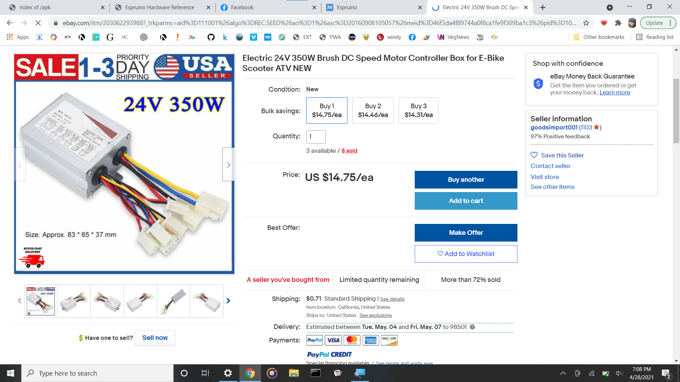Select the Buy 3 bulk savings option

point(419,110)
